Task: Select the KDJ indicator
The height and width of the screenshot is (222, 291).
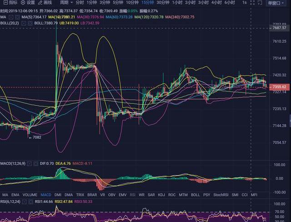Action: point(161,194)
